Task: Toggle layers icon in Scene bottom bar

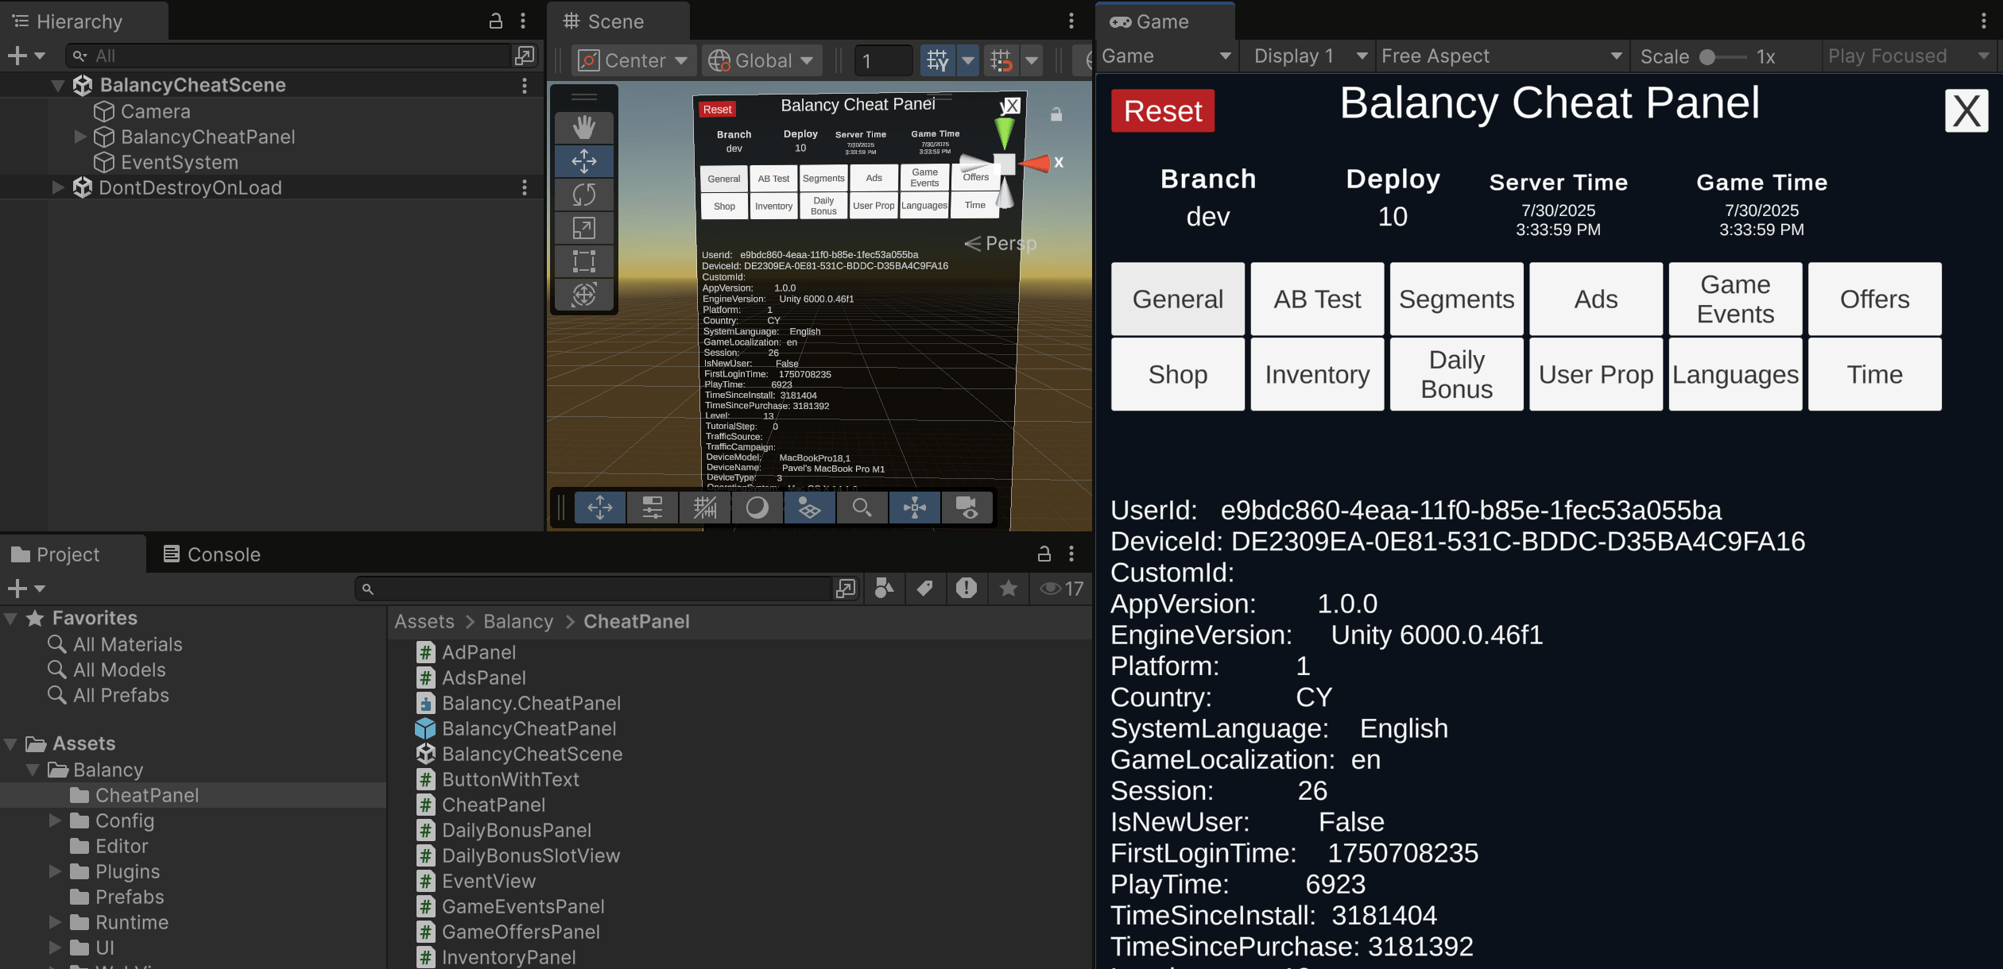Action: pyautogui.click(x=809, y=508)
